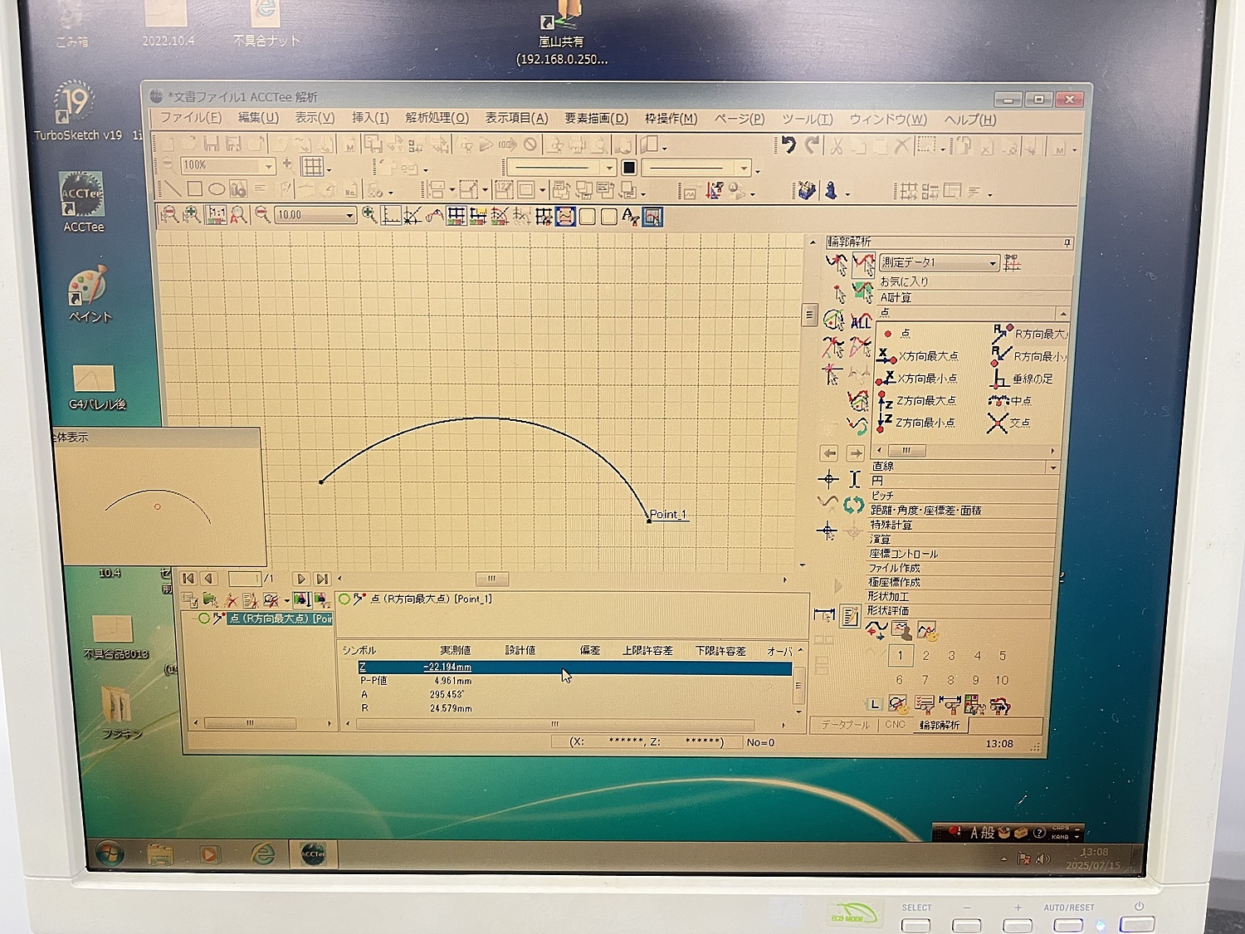Open the line style dropdown in toolbar

pyautogui.click(x=609, y=168)
